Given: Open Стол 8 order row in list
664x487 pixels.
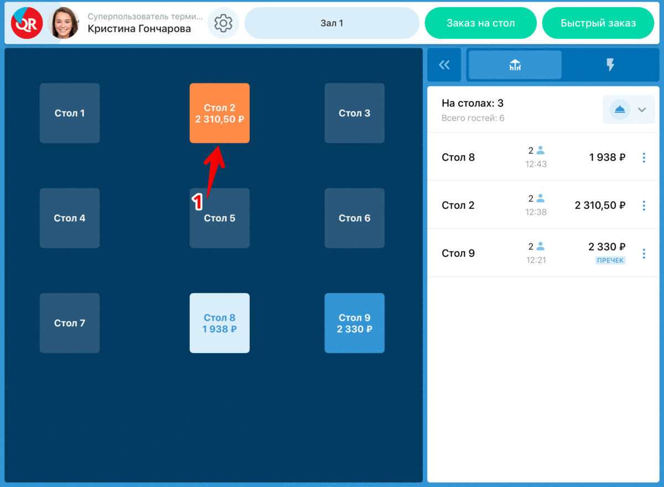Looking at the screenshot, I should [543, 157].
